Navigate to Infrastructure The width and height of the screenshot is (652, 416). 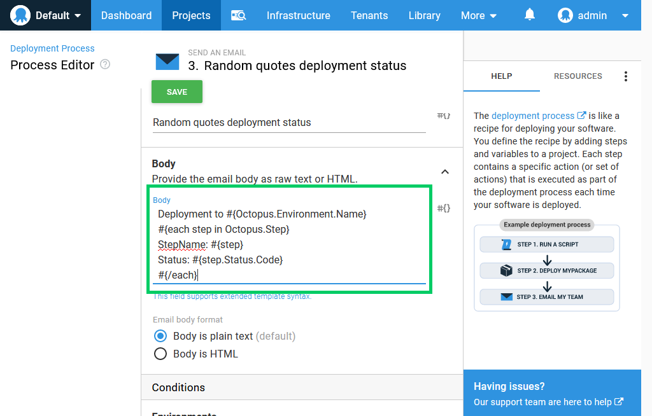[299, 15]
